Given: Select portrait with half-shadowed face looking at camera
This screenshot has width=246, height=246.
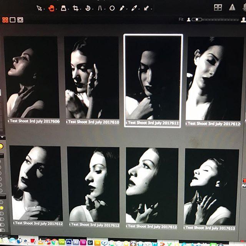Looking at the screenshot, I should click(x=36, y=183).
